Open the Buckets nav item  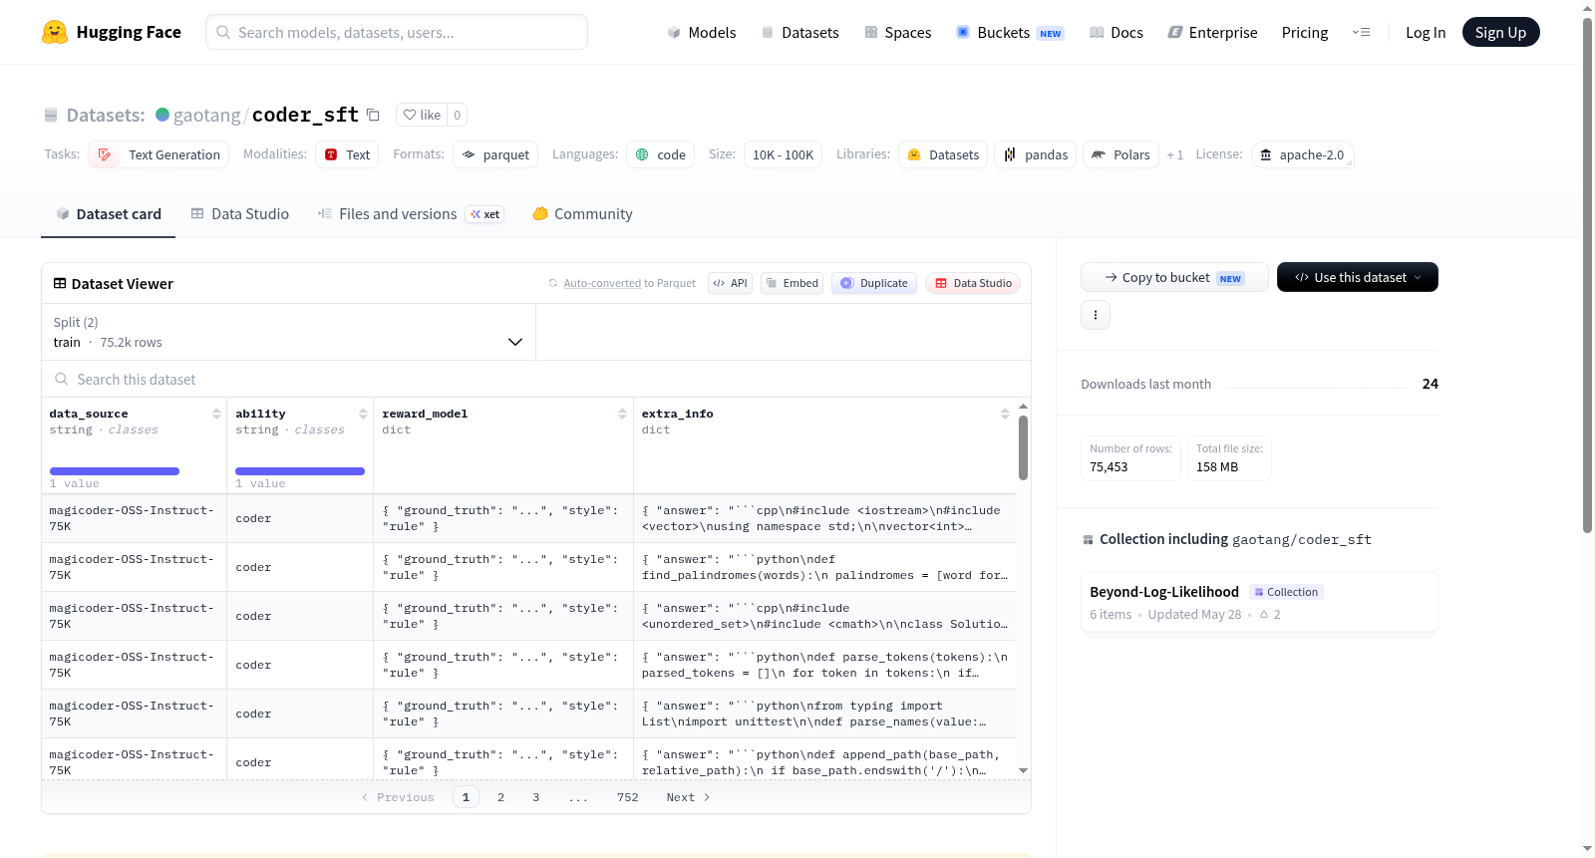pyautogui.click(x=1009, y=32)
